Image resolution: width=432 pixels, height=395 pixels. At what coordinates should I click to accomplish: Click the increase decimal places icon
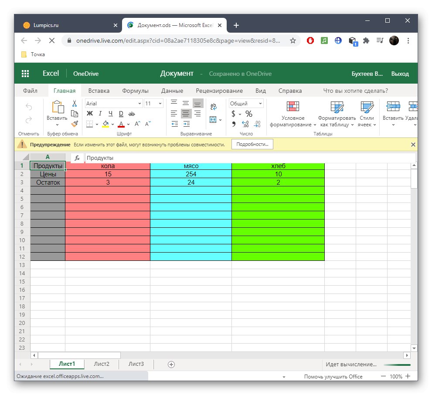pyautogui.click(x=245, y=125)
